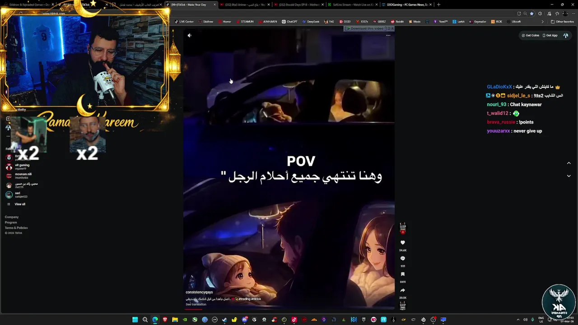Launch Steam from the taskbar
Image resolution: width=578 pixels, height=325 pixels.
point(224,320)
